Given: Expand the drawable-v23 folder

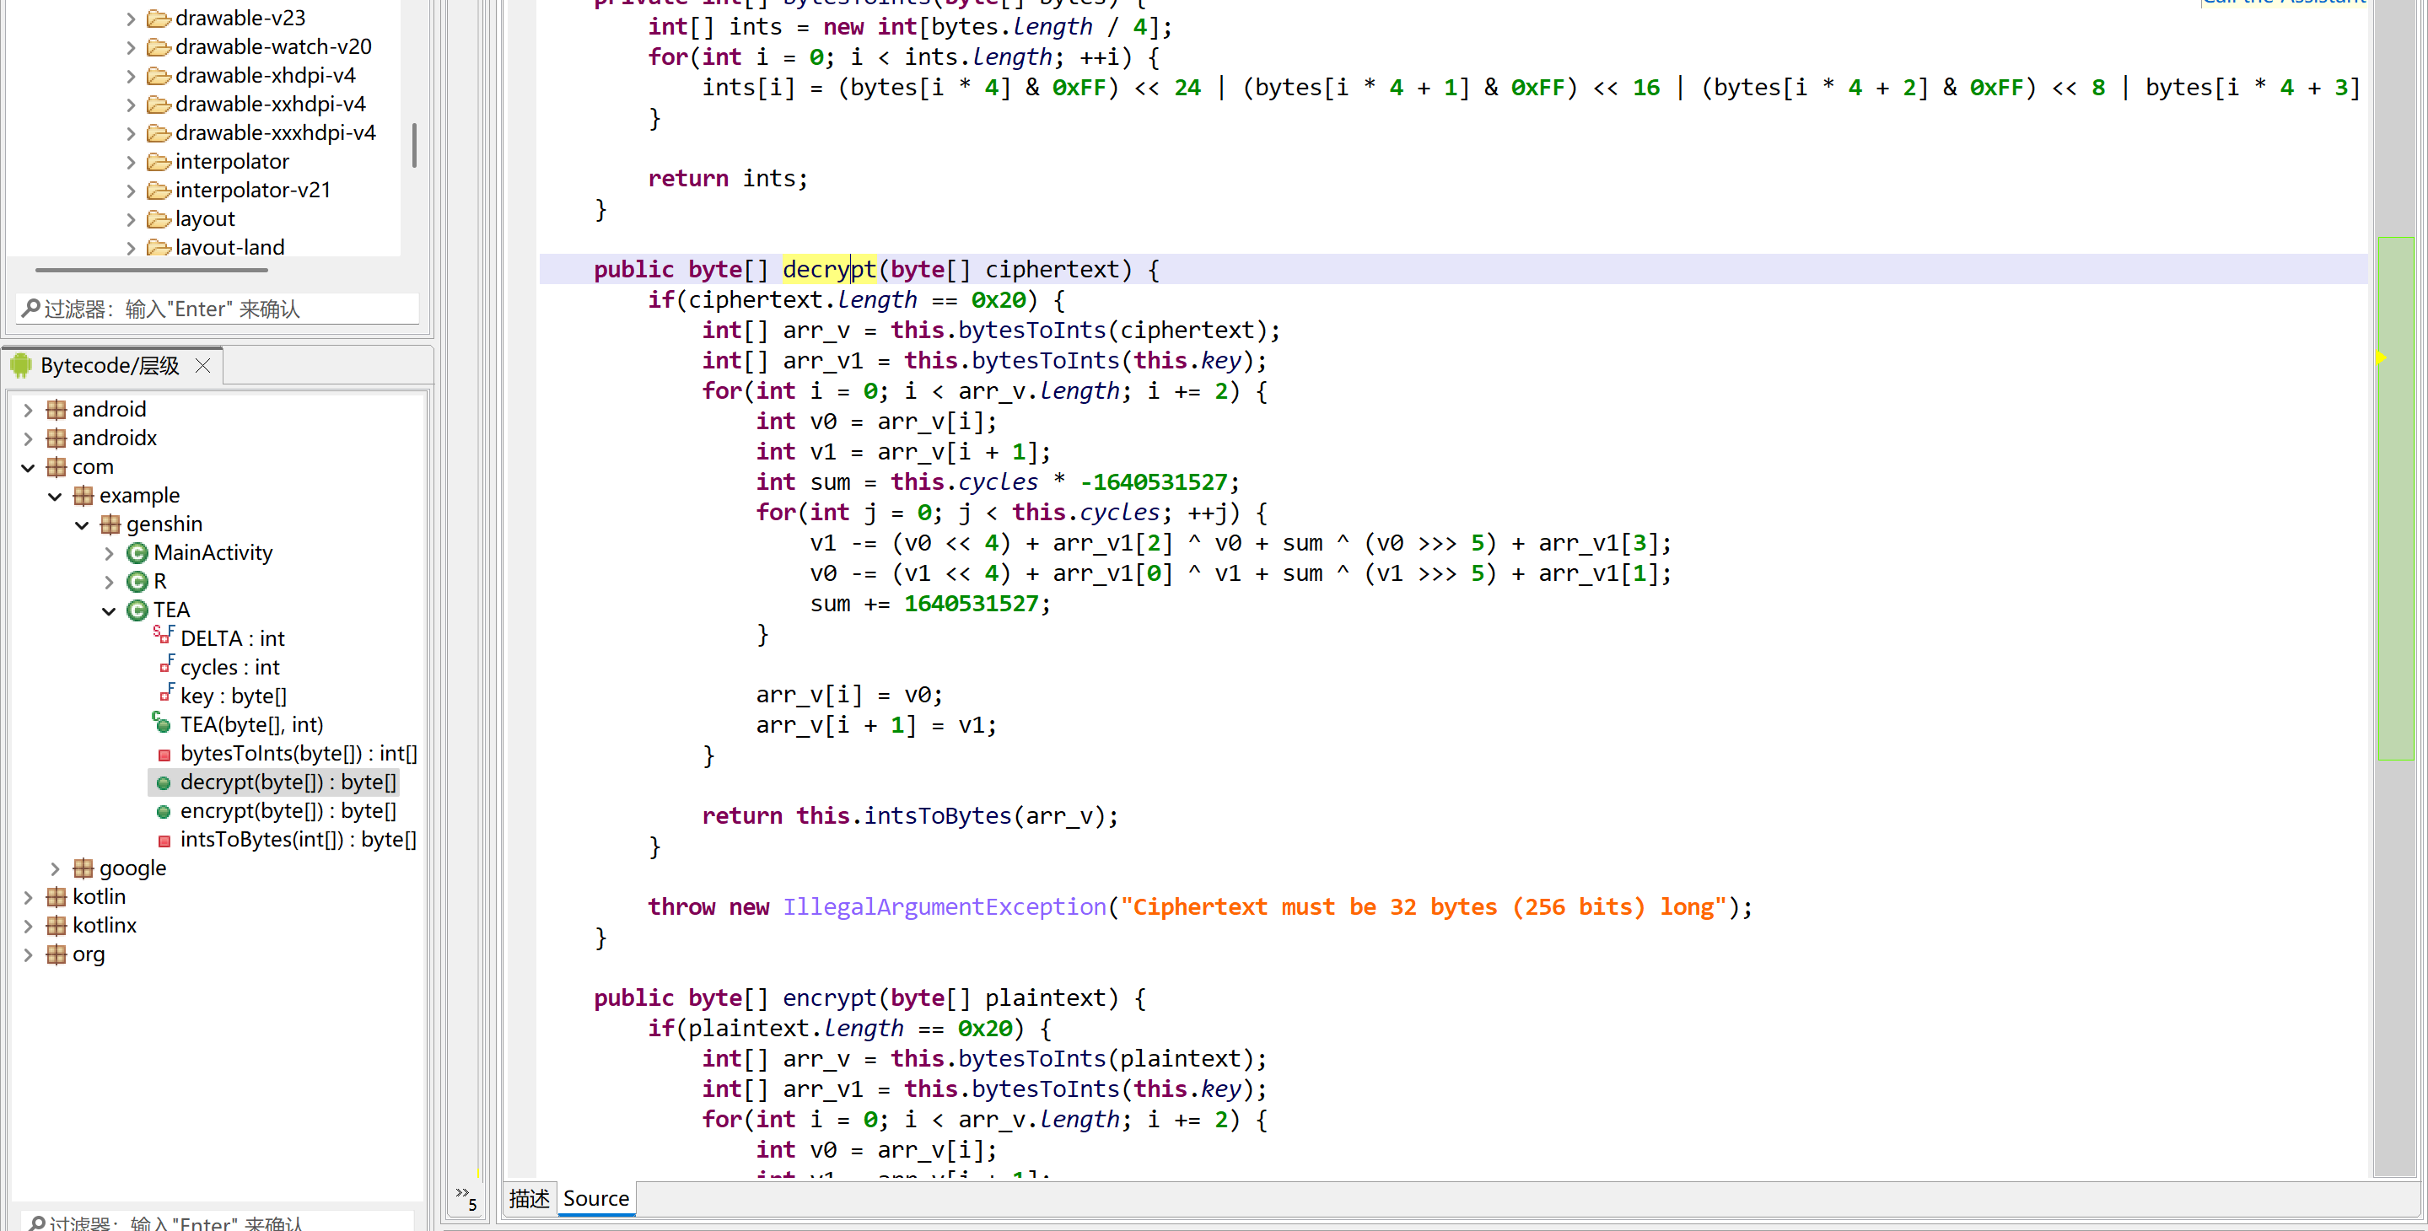Looking at the screenshot, I should tap(131, 18).
